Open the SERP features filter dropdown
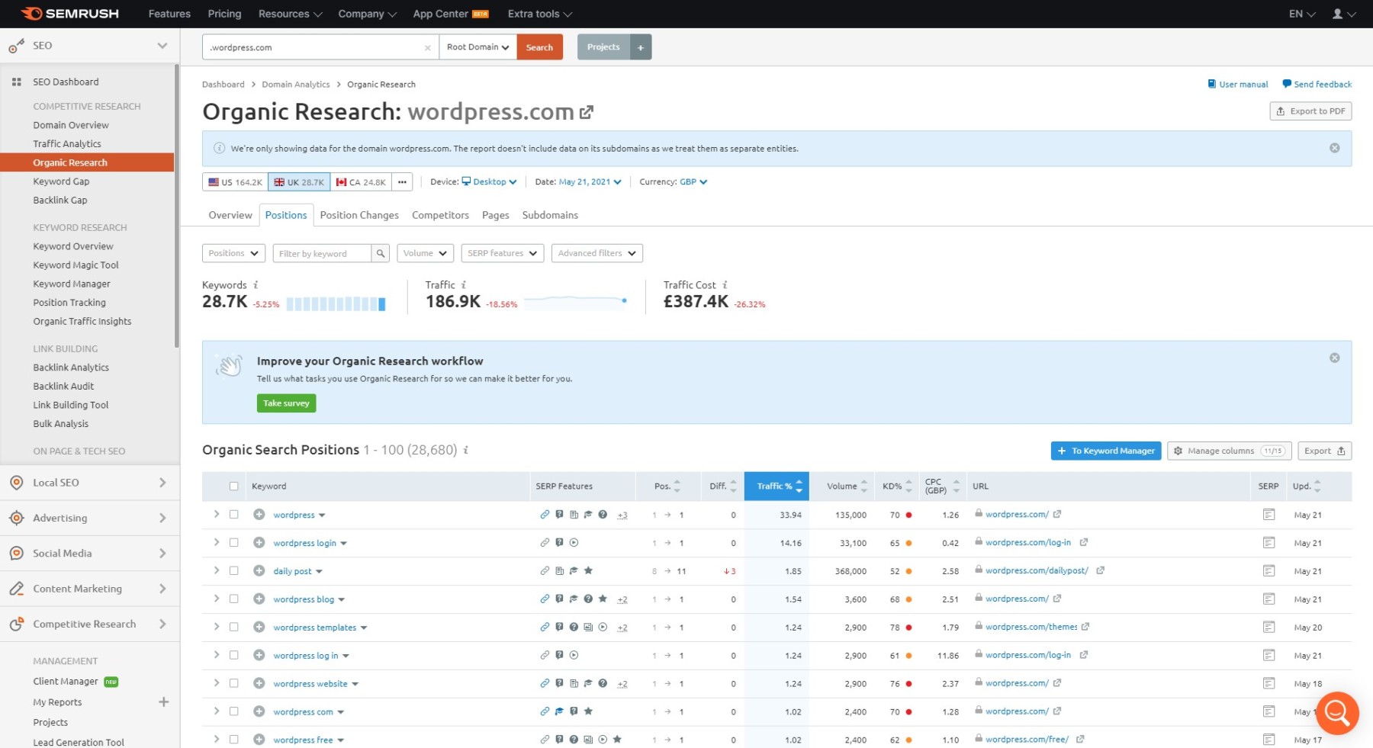Image resolution: width=1373 pixels, height=748 pixels. (x=502, y=253)
